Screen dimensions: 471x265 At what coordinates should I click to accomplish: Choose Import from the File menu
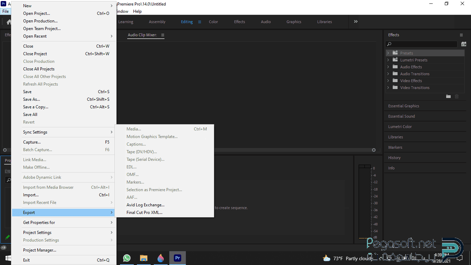(64, 195)
